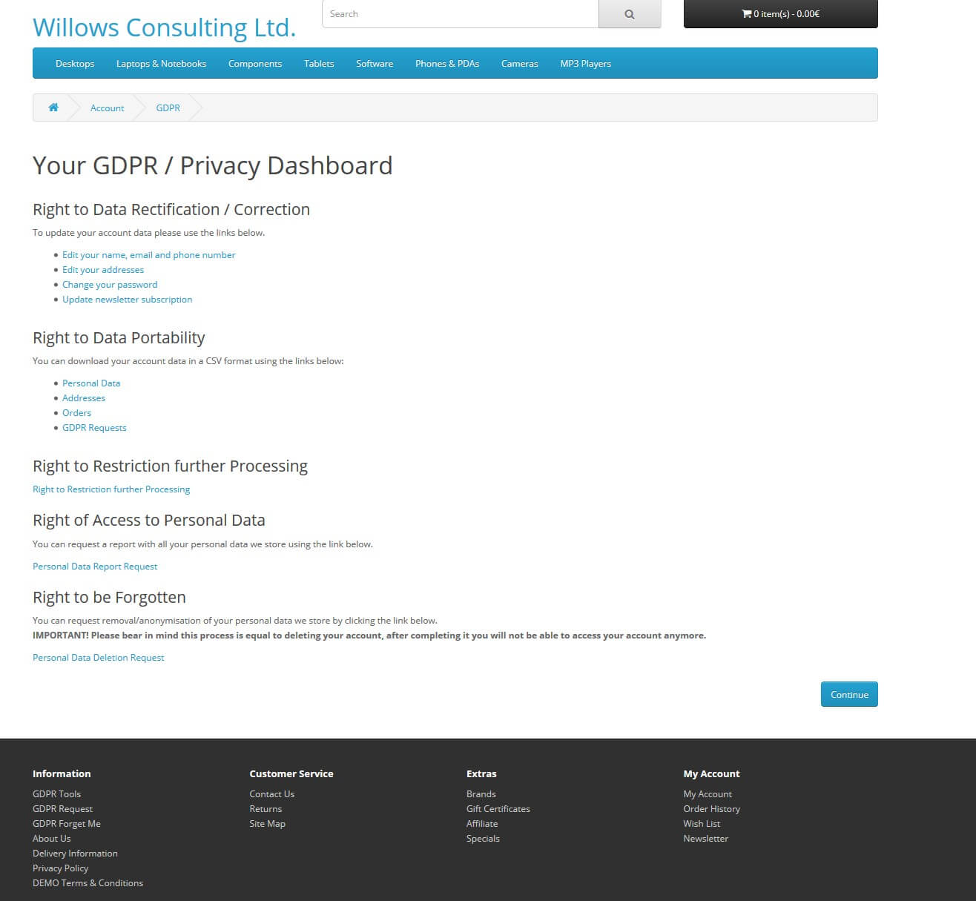Open Willows Consulting Ltd. store logo link
The height and width of the screenshot is (901, 976).
point(164,27)
